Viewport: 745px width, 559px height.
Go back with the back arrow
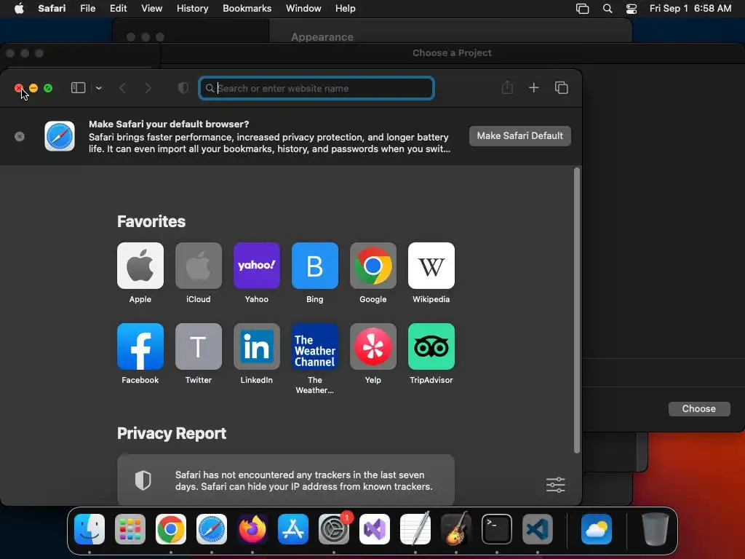(x=122, y=88)
